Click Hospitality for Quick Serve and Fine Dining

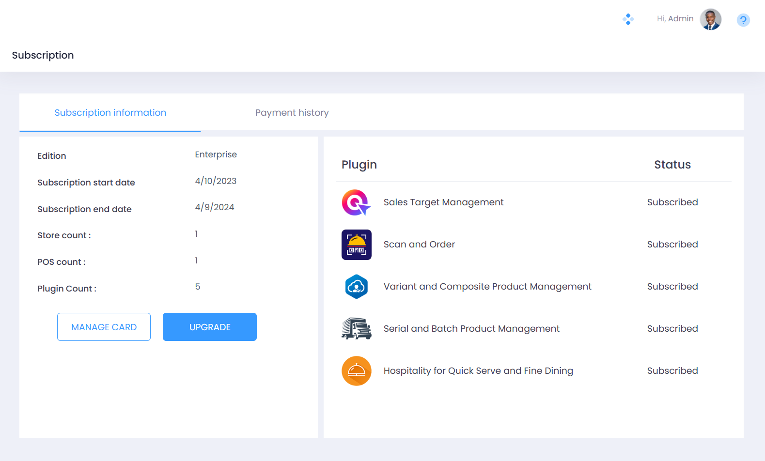click(x=478, y=371)
